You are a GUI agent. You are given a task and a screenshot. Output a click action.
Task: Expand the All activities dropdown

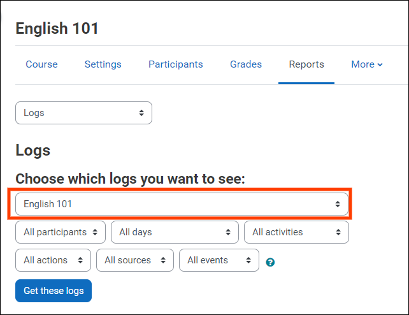[296, 232]
